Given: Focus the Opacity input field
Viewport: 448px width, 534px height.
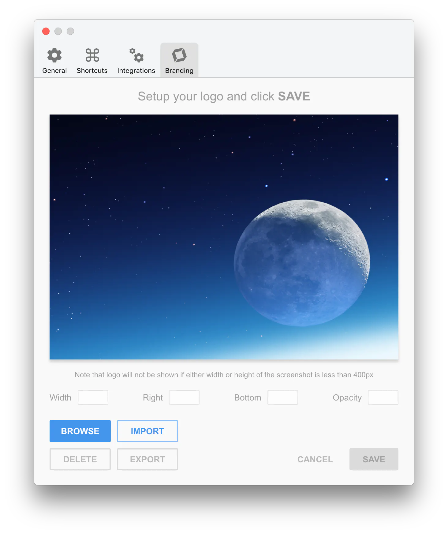Looking at the screenshot, I should pyautogui.click(x=383, y=397).
